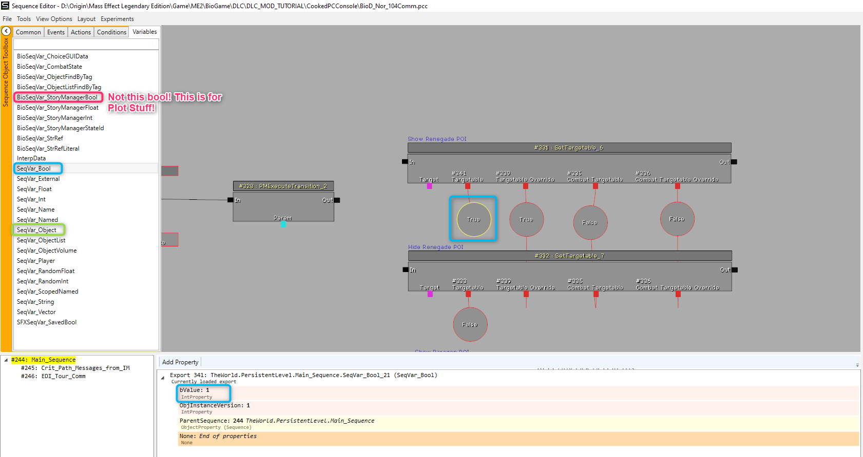Select False variable under Combat Targetable Override
The width and height of the screenshot is (863, 457).
677,219
